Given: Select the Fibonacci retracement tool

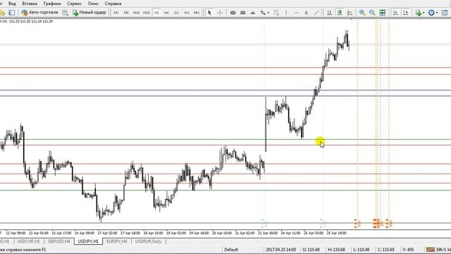Looking at the screenshot, I should click(276, 13).
